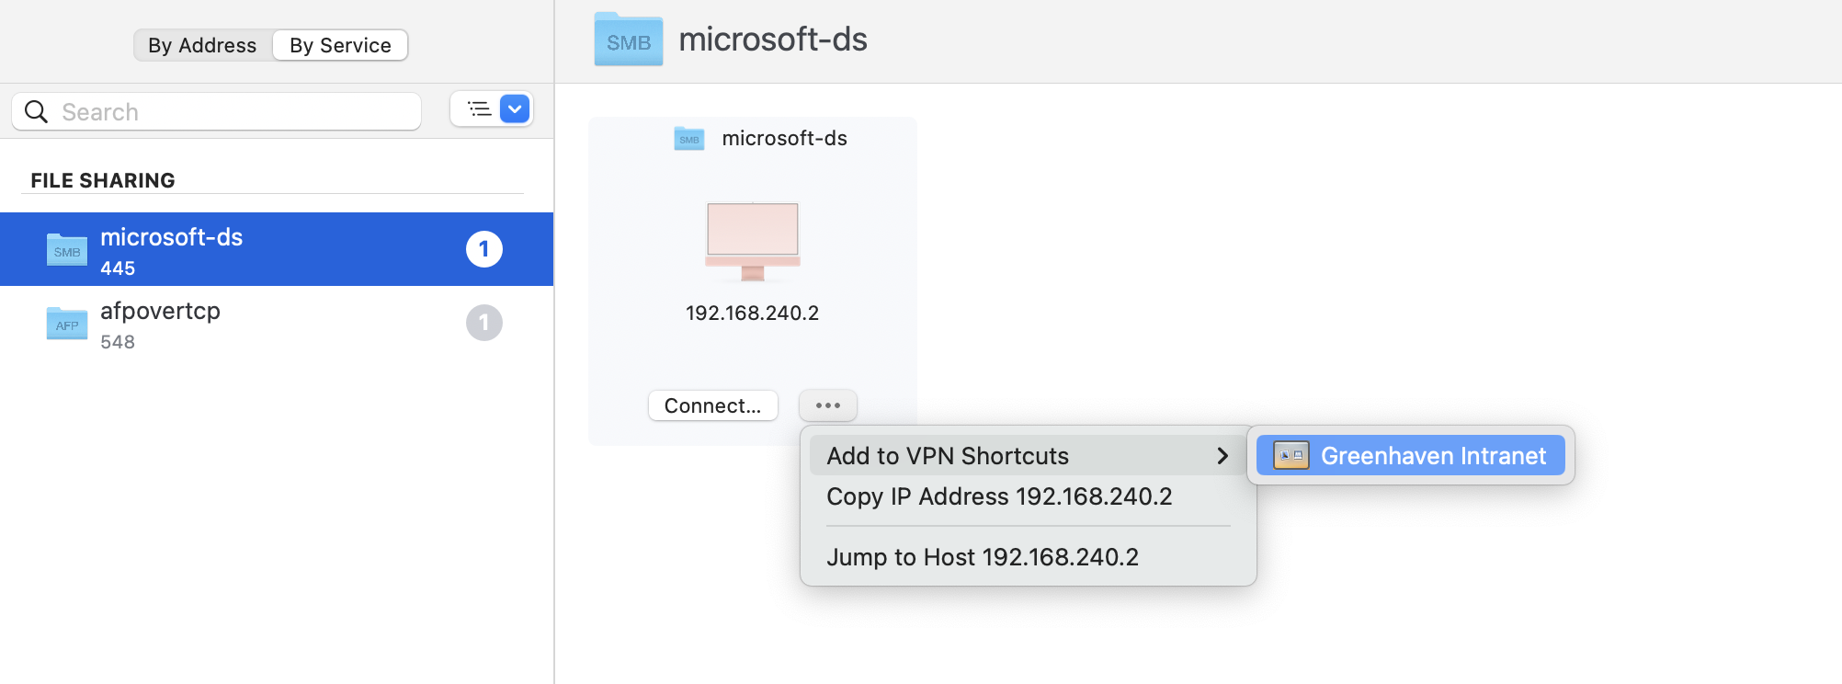Click the count badge on microsoft-ds row

coord(484,249)
